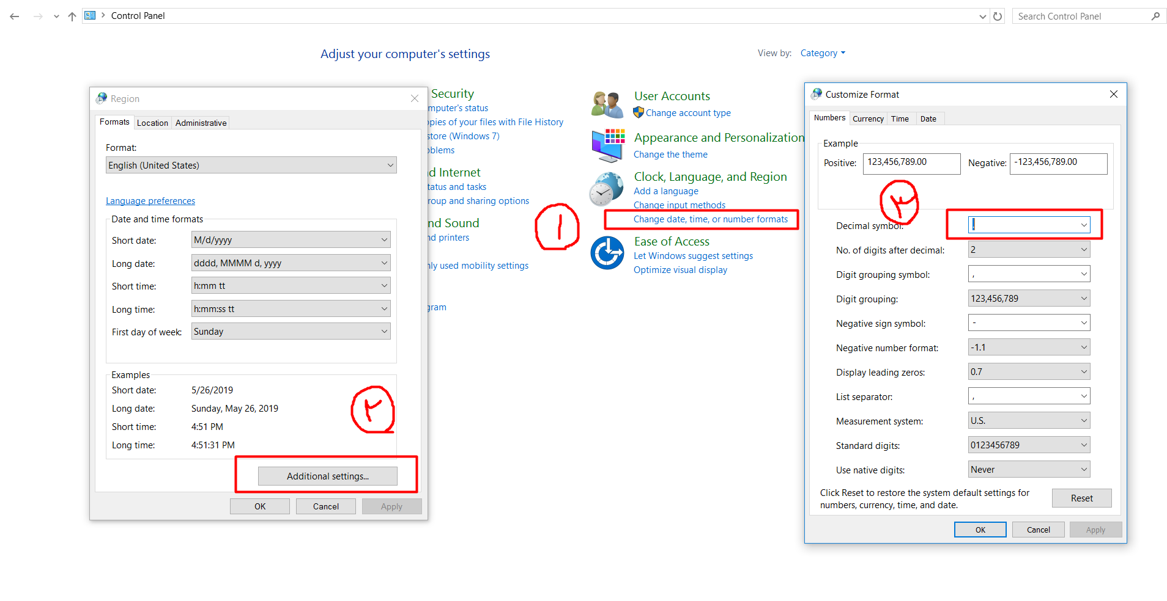Expand the Long date format dropdown
Viewport: 1167px width, 601px height.
[291, 263]
